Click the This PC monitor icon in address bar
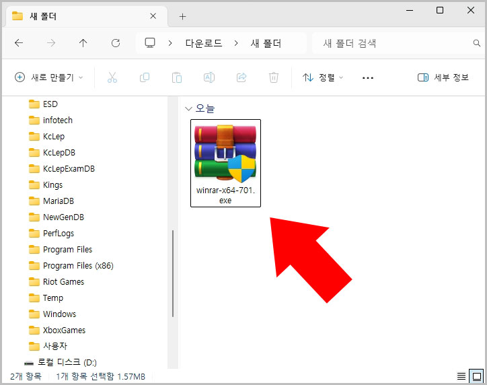 (150, 43)
